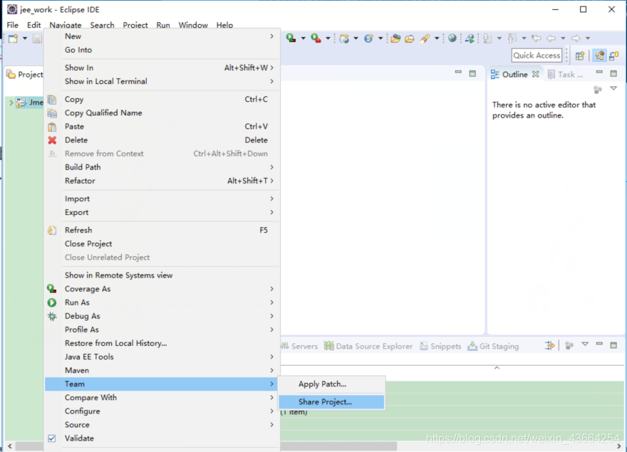
Task: Click the Previous Annotation toolbar icon
Action: point(512,38)
